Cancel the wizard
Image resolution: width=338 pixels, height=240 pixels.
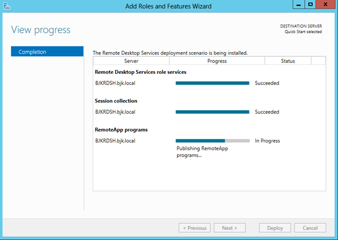coord(310,228)
